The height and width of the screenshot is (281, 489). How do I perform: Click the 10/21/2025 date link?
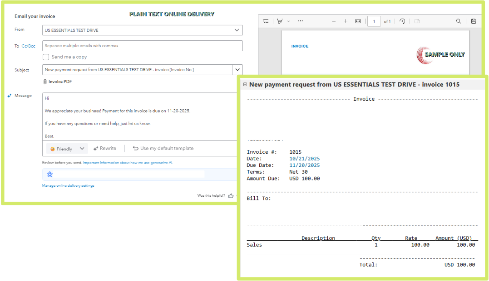304,159
